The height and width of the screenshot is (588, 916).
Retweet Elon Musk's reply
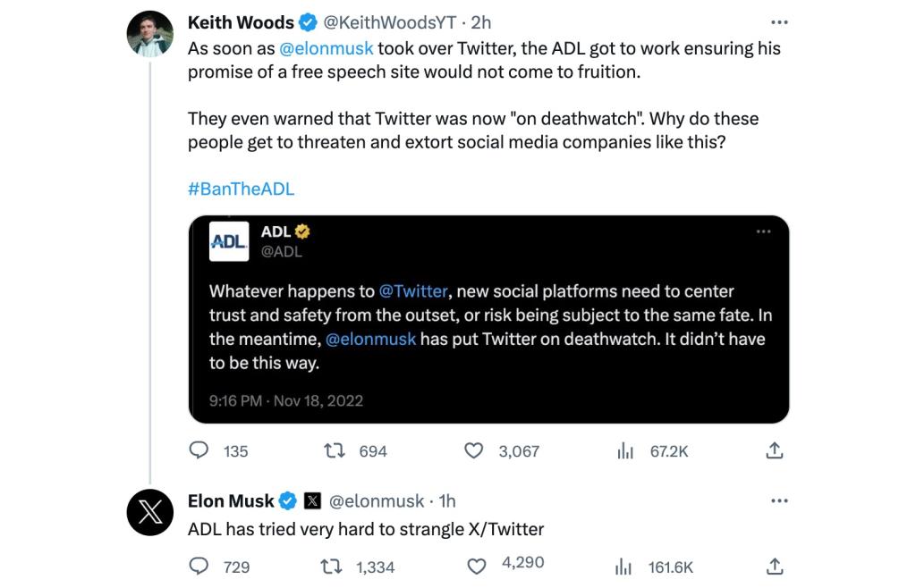click(x=331, y=566)
